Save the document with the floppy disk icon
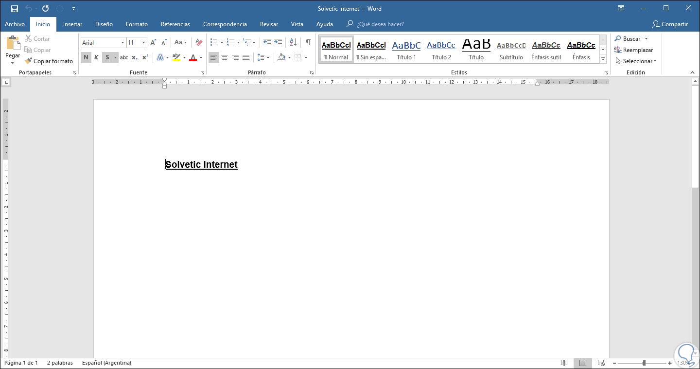Screen dimensions: 700x369 pos(15,9)
